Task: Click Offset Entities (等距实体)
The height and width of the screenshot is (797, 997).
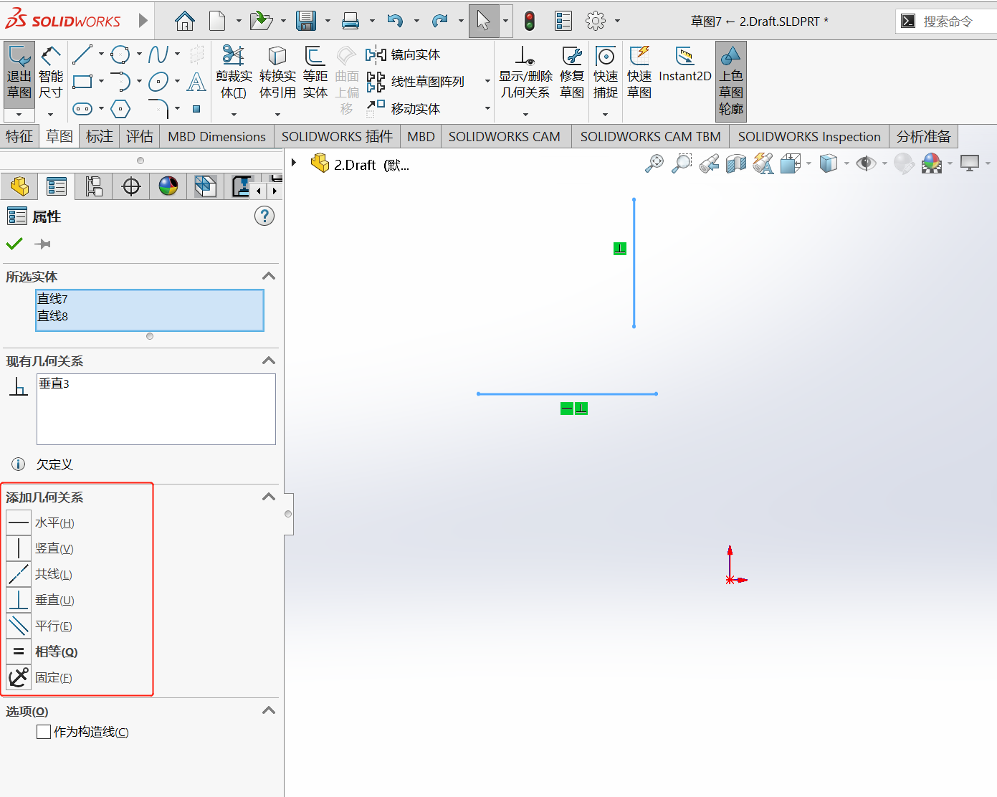Action: [315, 72]
